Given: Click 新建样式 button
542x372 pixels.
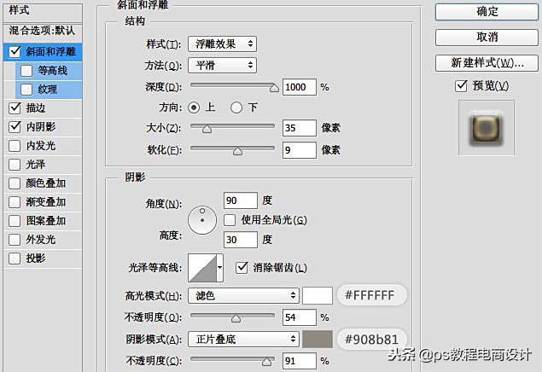Looking at the screenshot, I should (x=487, y=63).
